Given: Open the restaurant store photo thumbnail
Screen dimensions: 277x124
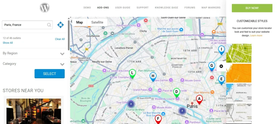Looking at the screenshot, I should [x=34, y=111].
